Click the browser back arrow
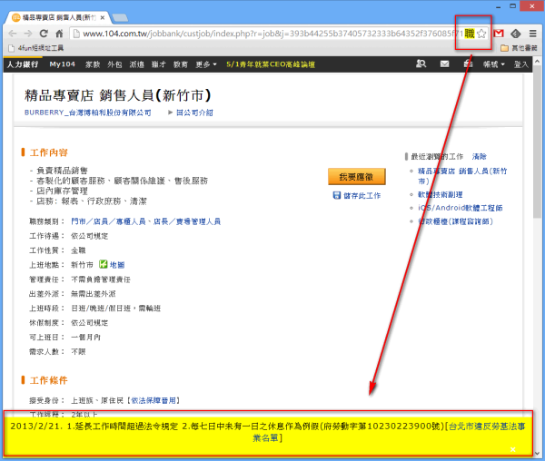The width and height of the screenshot is (545, 461). tap(14, 34)
